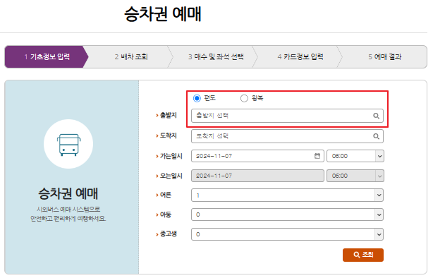Click the 중고생 field label
Viewport: 433px width, 278px height.
click(168, 234)
